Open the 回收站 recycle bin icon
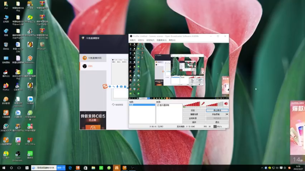Viewport: 305px width, 171px height. (x=6, y=46)
